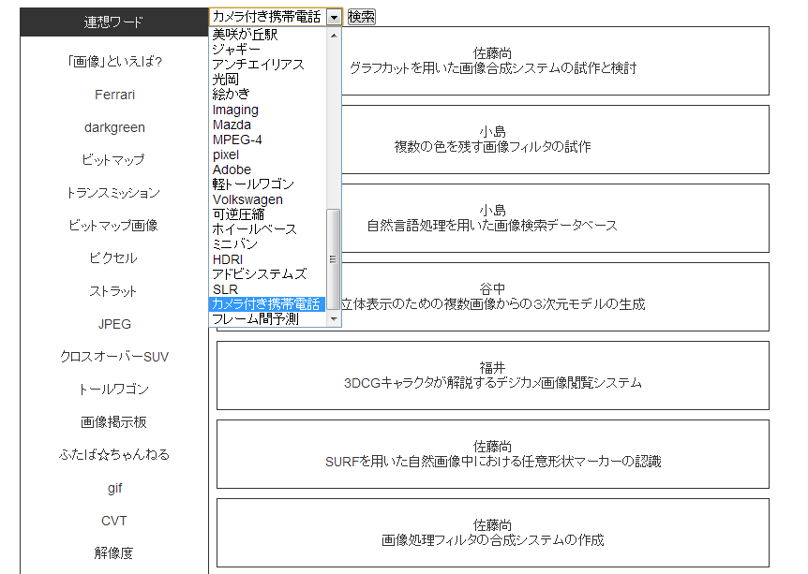Choose 光岡 option in the list
Image resolution: width=808 pixels, height=574 pixels.
(267, 80)
